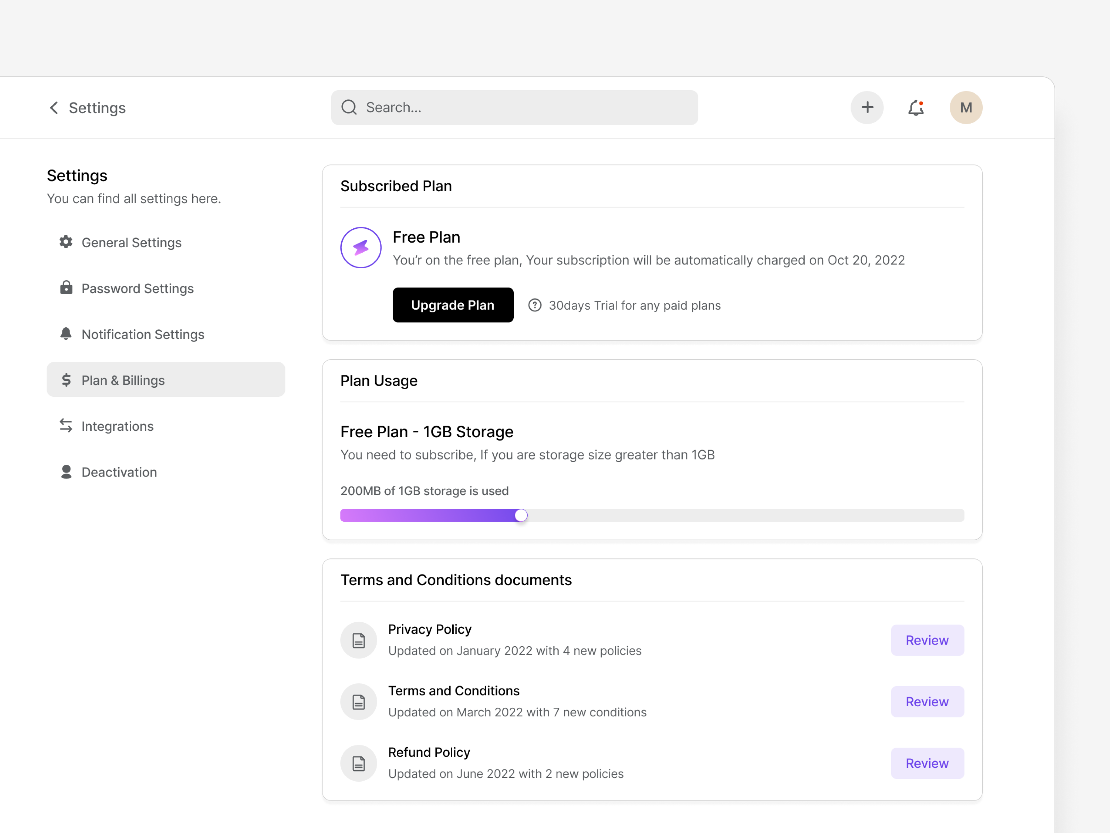Viewport: 1110px width, 833px height.
Task: Click the Upgrade Plan button
Action: click(453, 305)
